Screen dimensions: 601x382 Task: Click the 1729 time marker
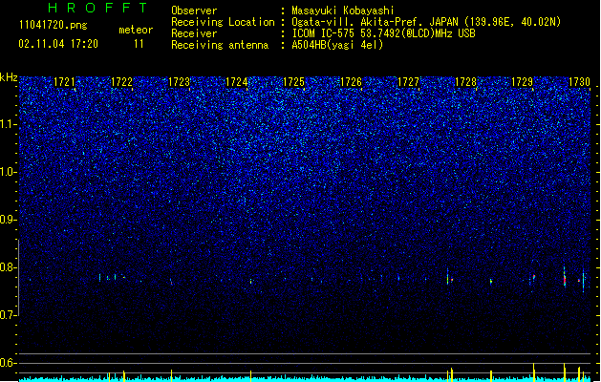(x=523, y=81)
